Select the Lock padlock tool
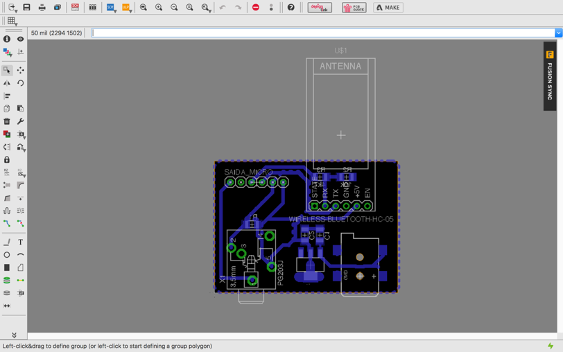The width and height of the screenshot is (563, 352). tap(7, 159)
